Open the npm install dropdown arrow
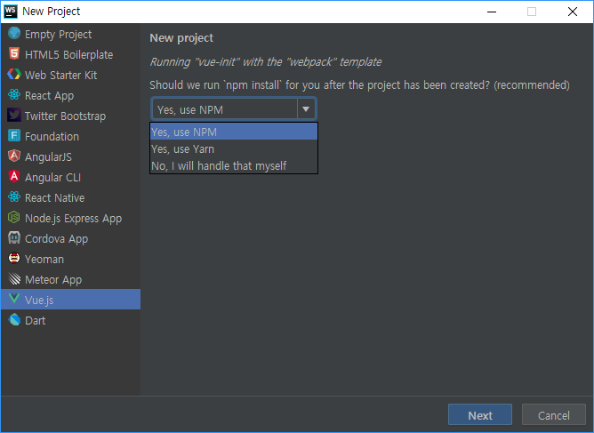 306,109
